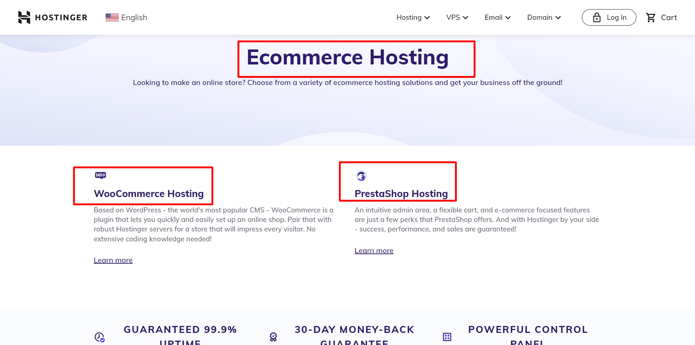Image resolution: width=695 pixels, height=345 pixels.
Task: Open Learn more under PrestaShop Hosting
Action: click(x=374, y=251)
